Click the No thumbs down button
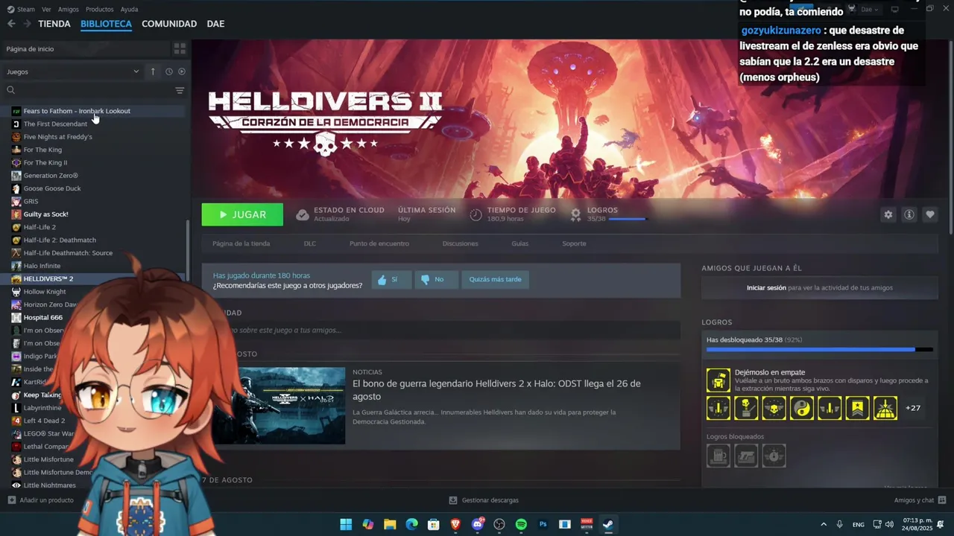Screen dimensions: 954x536 click(436, 279)
